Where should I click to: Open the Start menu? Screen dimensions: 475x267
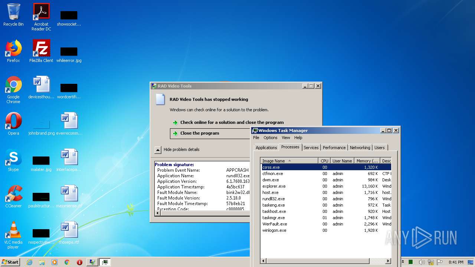[10, 262]
